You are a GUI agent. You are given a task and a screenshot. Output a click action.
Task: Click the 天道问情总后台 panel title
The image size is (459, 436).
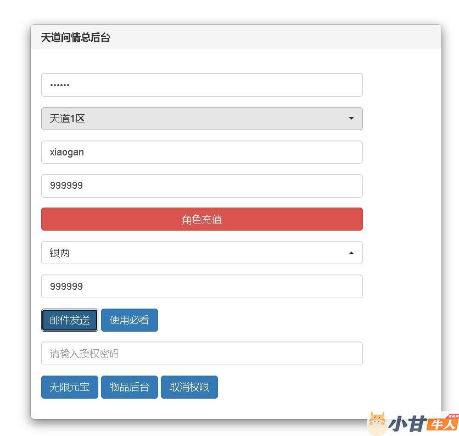pos(76,38)
